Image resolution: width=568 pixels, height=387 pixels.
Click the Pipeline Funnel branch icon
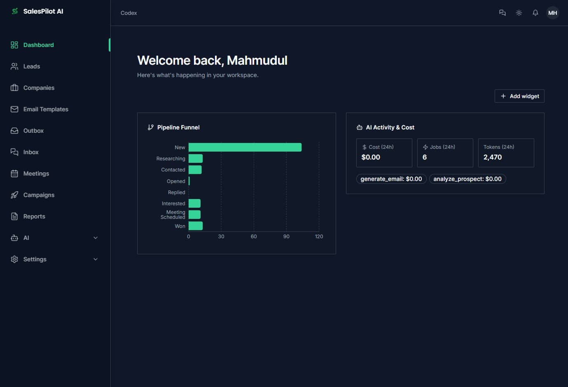point(151,127)
